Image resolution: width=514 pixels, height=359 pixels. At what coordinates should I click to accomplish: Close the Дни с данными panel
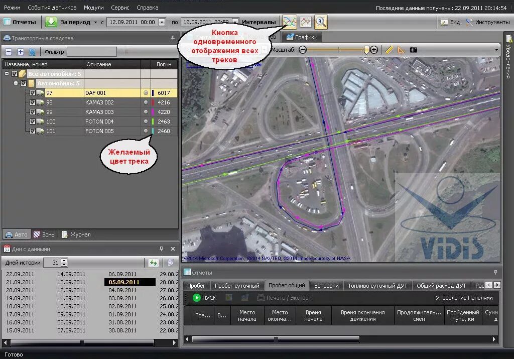tap(173, 249)
